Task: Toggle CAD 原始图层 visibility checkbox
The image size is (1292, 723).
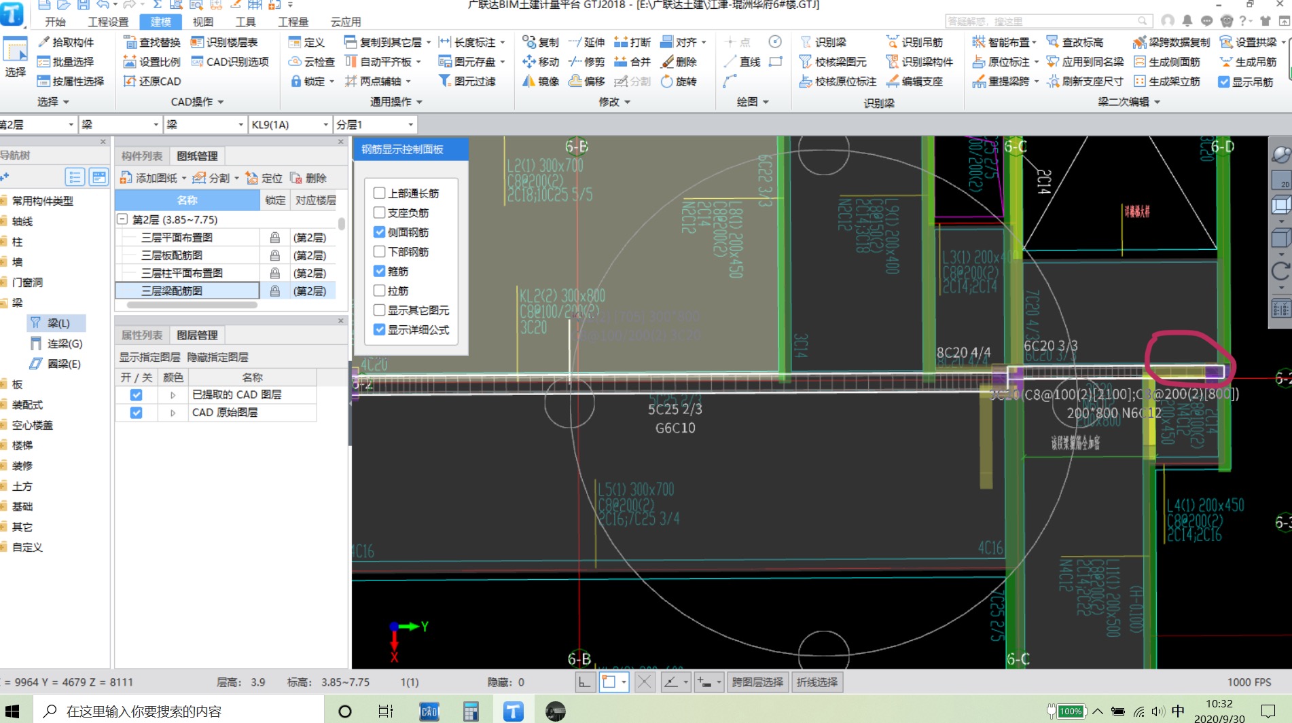Action: click(x=137, y=412)
